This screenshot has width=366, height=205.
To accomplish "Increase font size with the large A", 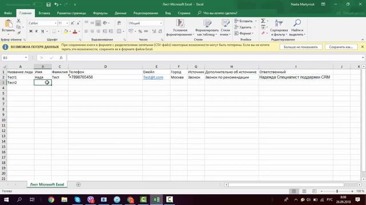I will click(73, 23).
